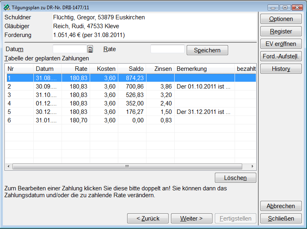Click EV eröffnen button
Image resolution: width=307 pixels, height=229 pixels.
281,44
